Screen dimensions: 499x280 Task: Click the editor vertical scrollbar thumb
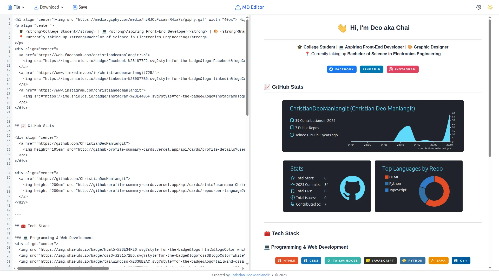247,67
